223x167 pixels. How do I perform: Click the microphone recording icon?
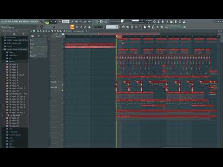pyautogui.click(x=163, y=22)
